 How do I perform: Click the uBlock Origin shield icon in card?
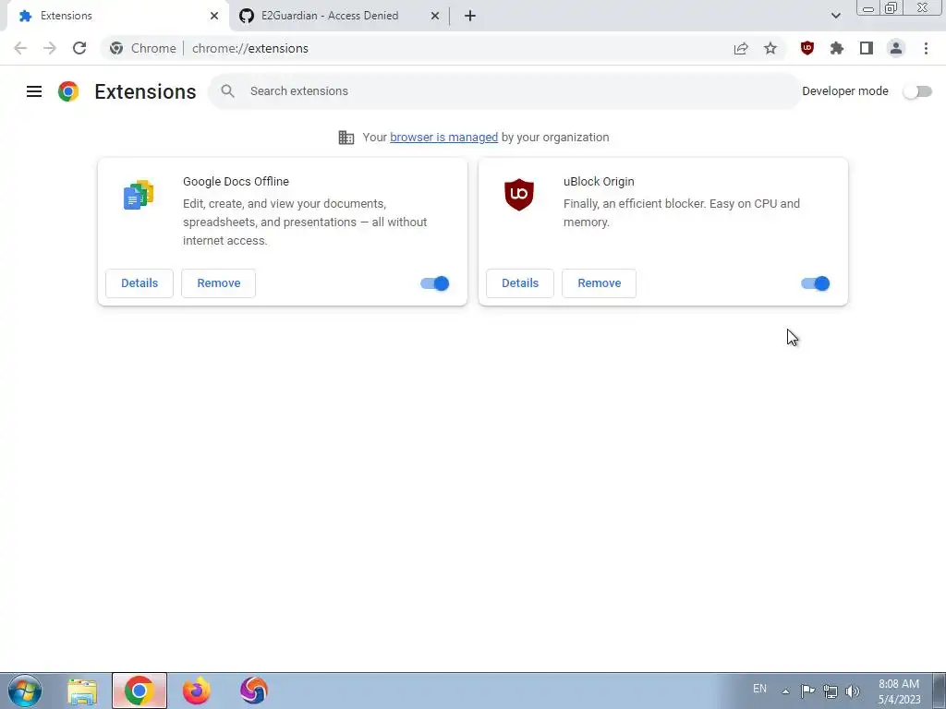point(519,194)
